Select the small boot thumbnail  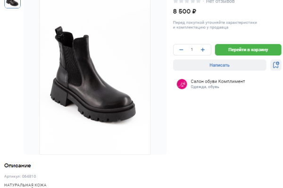(12, 3)
